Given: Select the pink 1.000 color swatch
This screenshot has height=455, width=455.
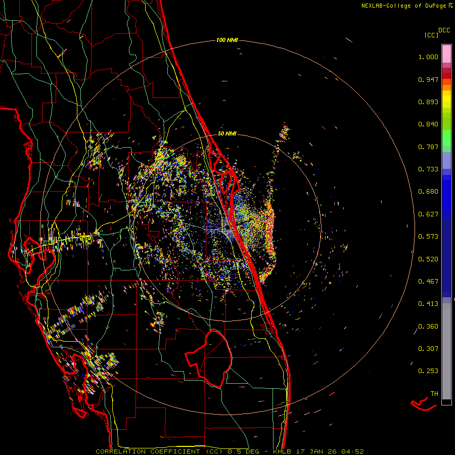Looking at the screenshot, I should tap(446, 53).
